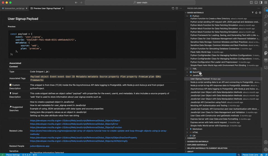Open the MDN Global_Objects/Object link

click(75, 121)
